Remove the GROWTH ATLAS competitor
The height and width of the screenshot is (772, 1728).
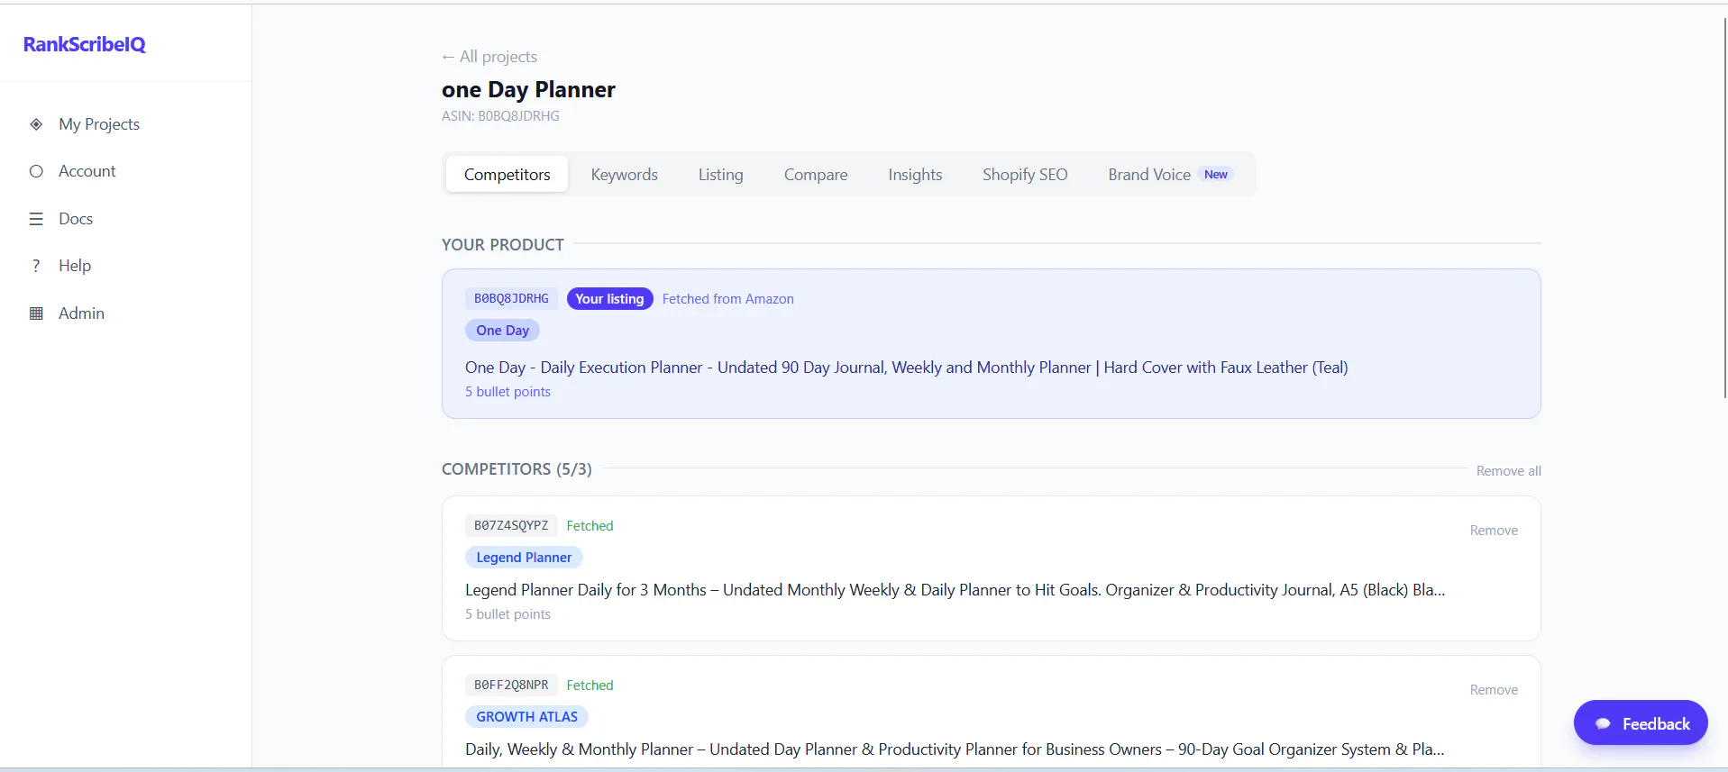pyautogui.click(x=1494, y=690)
